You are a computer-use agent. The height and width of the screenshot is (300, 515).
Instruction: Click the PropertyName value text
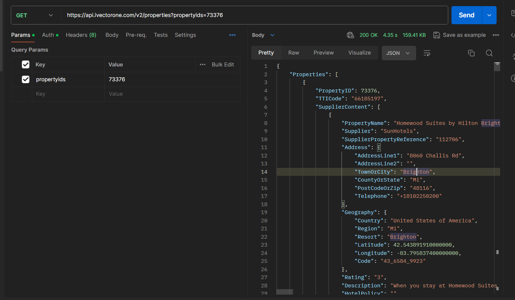pos(447,123)
